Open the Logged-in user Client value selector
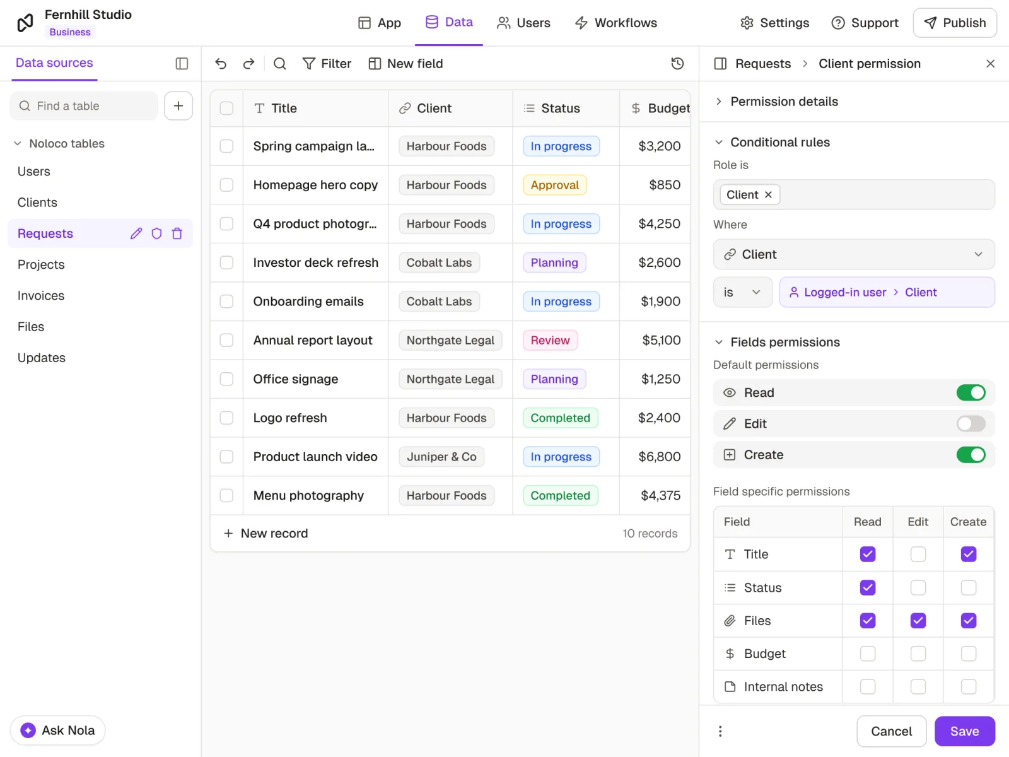The width and height of the screenshot is (1009, 757). pyautogui.click(x=887, y=293)
